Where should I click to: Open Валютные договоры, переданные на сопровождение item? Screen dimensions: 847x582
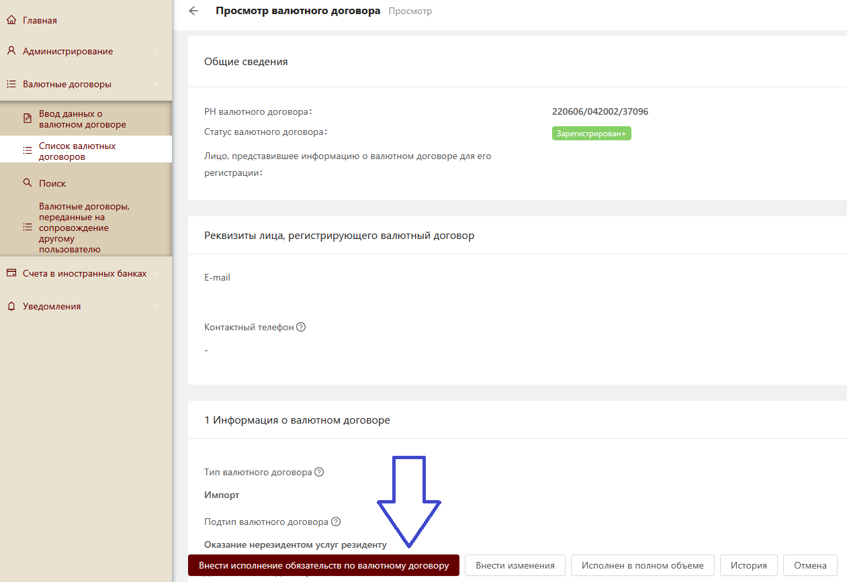point(84,228)
